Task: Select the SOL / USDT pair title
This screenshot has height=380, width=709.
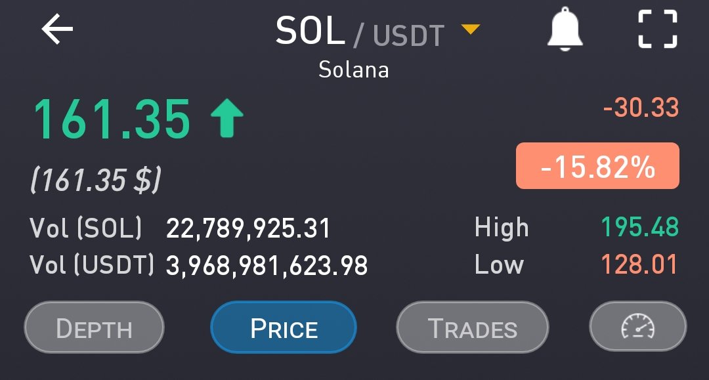Action: click(x=360, y=32)
